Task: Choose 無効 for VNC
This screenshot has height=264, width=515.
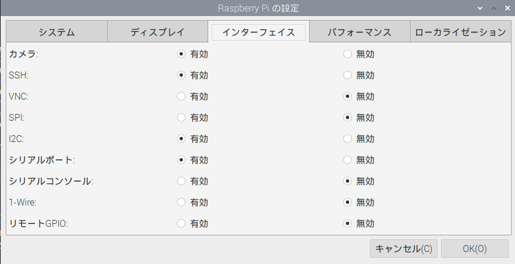Action: [348, 96]
